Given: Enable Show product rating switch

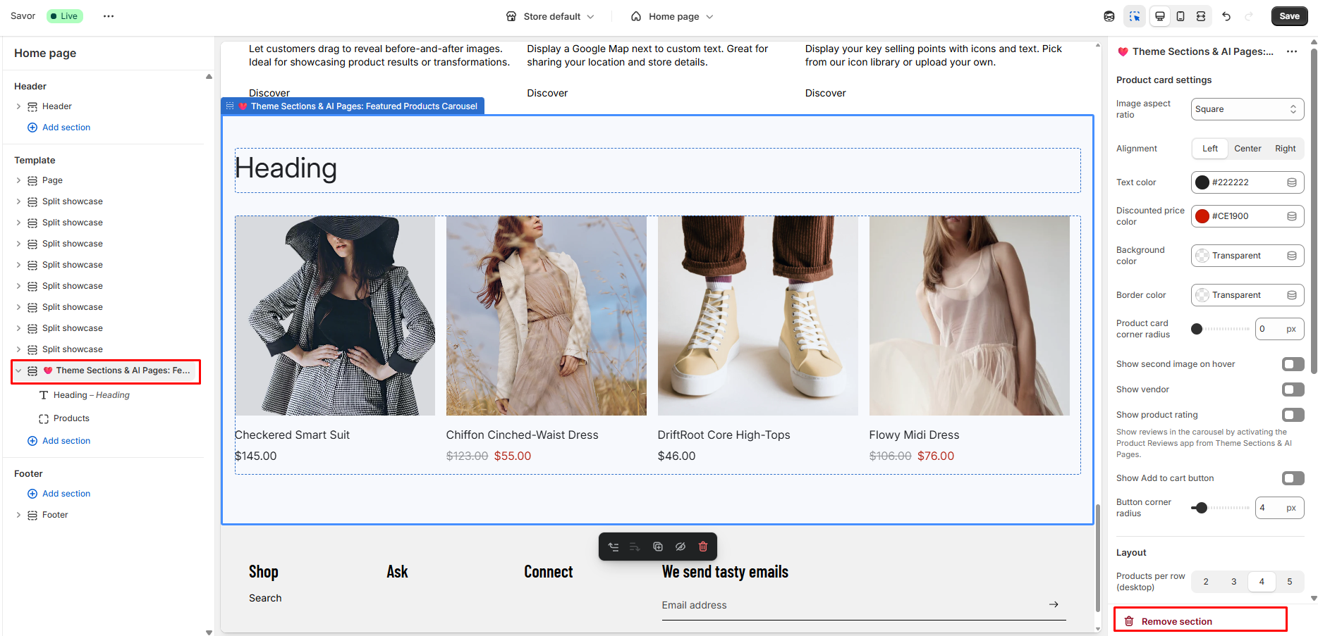Looking at the screenshot, I should (x=1293, y=415).
